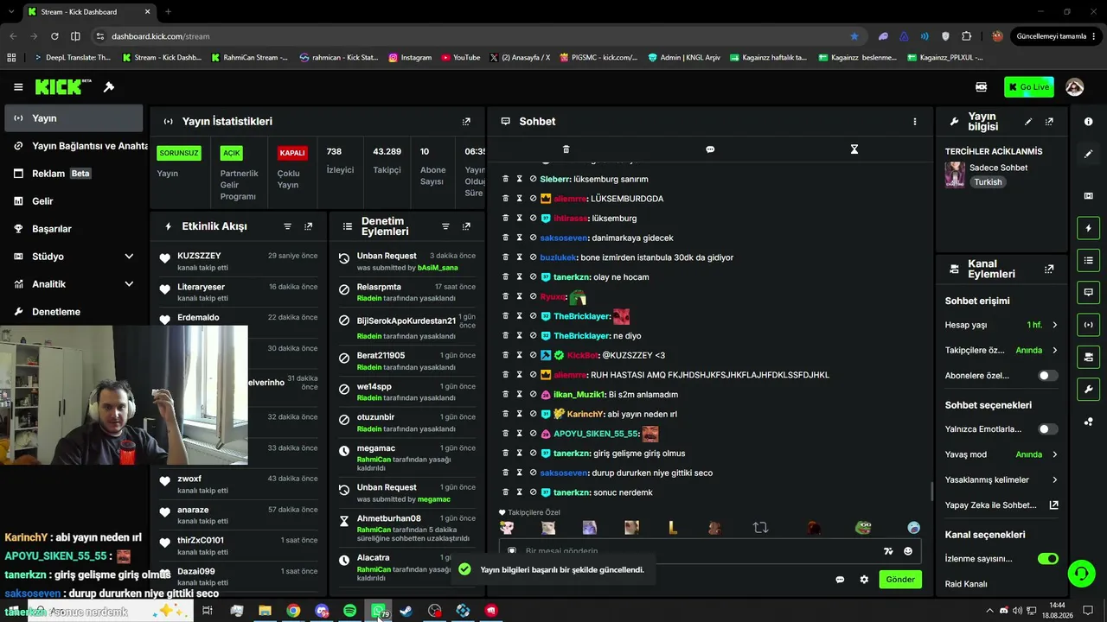This screenshot has width=1107, height=622.
Task: Delete Sleberr's lüksemburg message
Action: [x=506, y=179]
